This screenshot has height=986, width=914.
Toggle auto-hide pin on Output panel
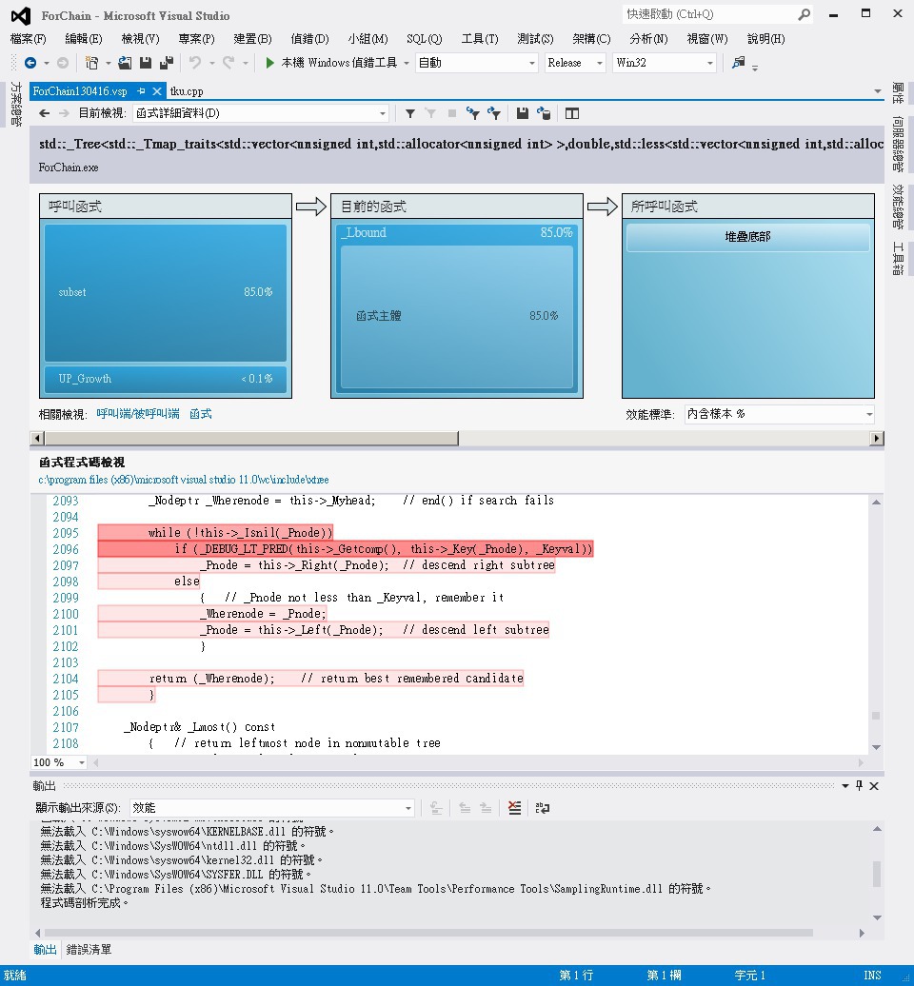[x=859, y=785]
